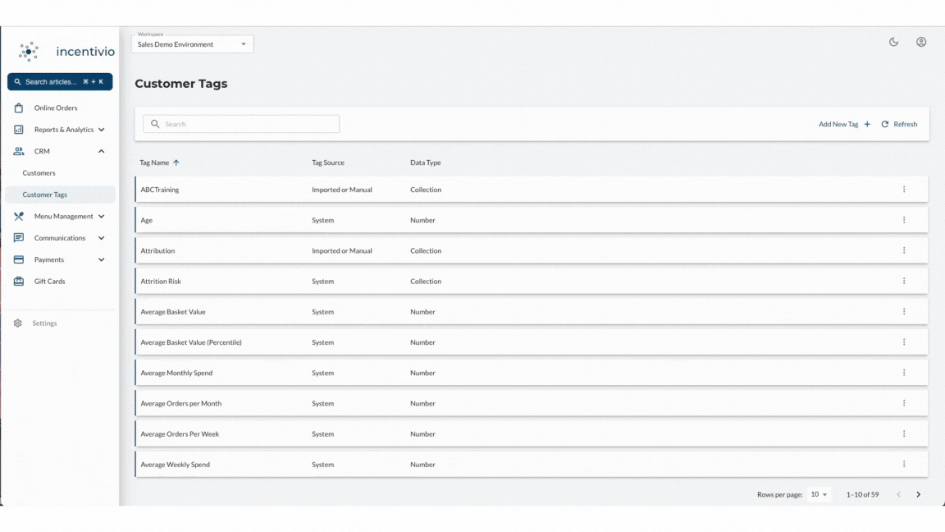Collapse the CRM navigation section
This screenshot has height=532, width=945.
tap(101, 151)
